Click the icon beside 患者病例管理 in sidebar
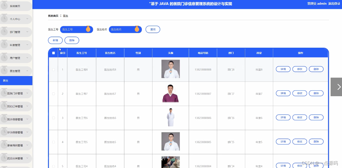The width and height of the screenshot is (342, 168). click(x=4, y=145)
